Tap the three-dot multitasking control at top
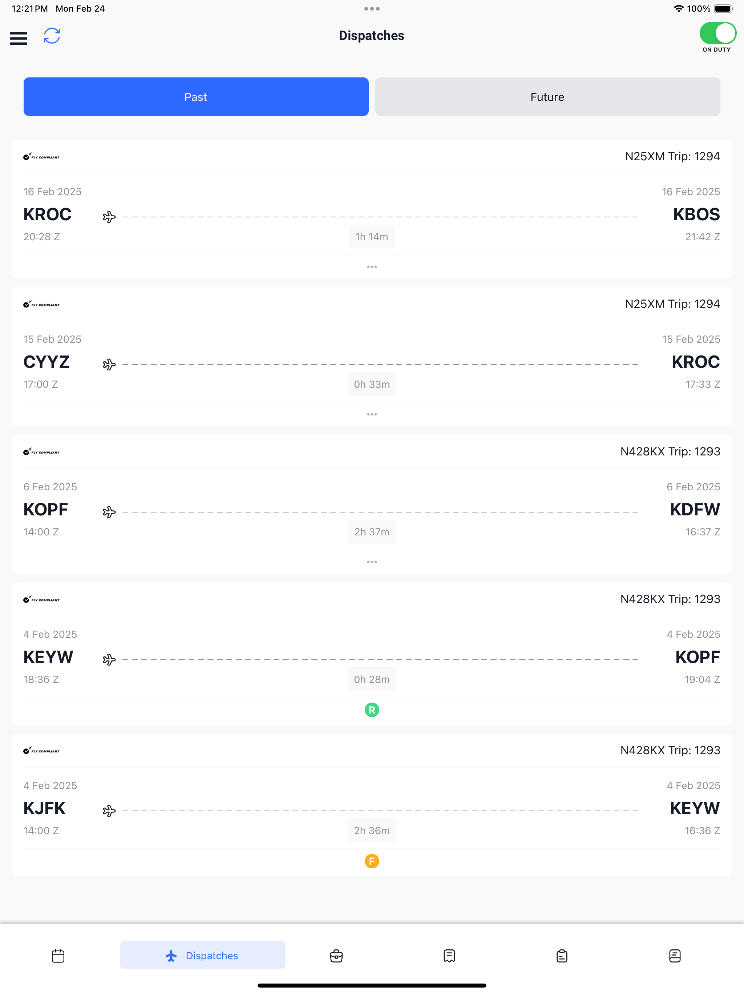The width and height of the screenshot is (744, 993). 372,8
